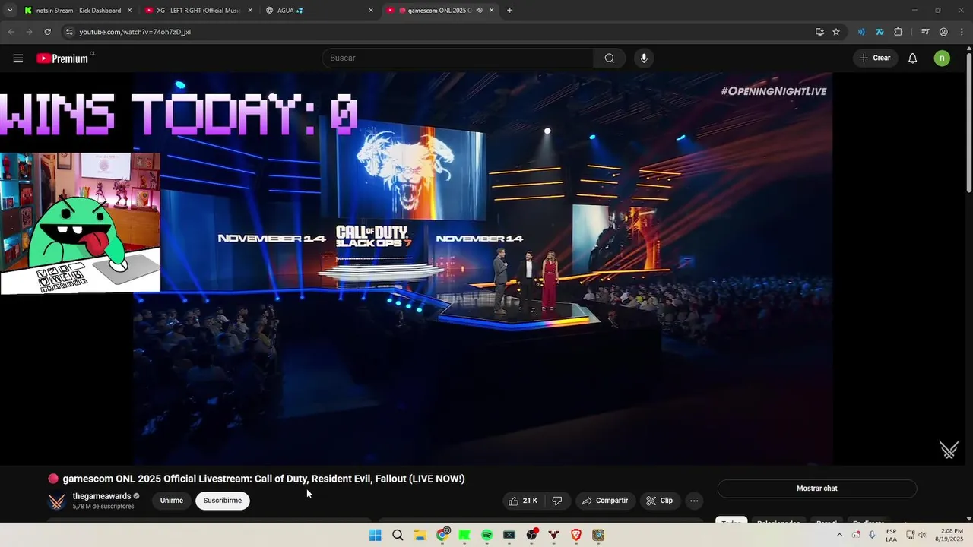Open YouTube notifications bell
The height and width of the screenshot is (547, 973).
tap(913, 58)
